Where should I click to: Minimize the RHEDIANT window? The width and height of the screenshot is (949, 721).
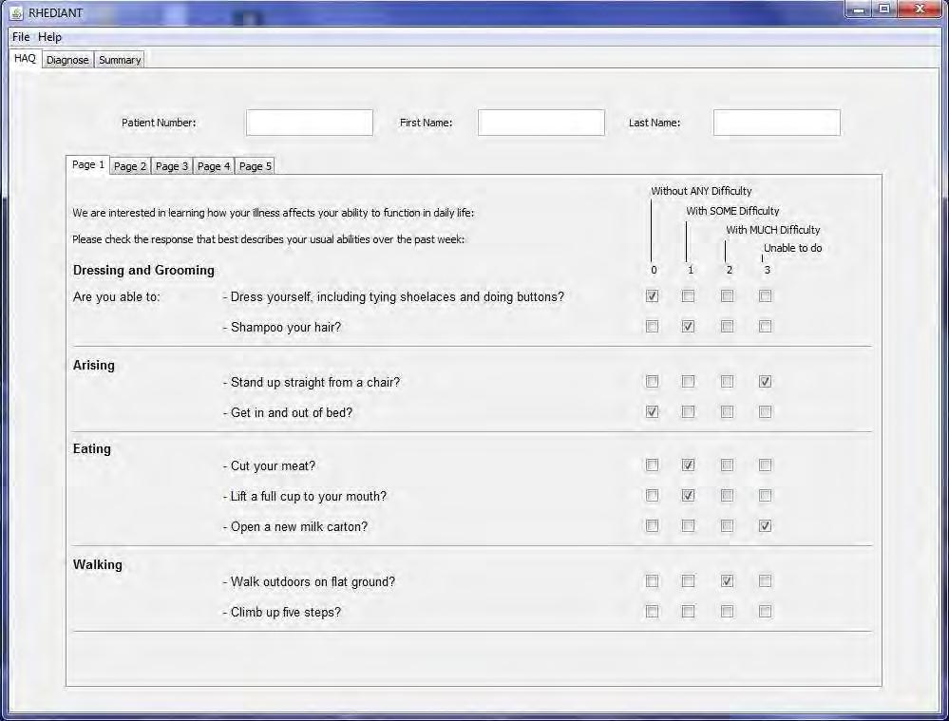pyautogui.click(x=858, y=9)
